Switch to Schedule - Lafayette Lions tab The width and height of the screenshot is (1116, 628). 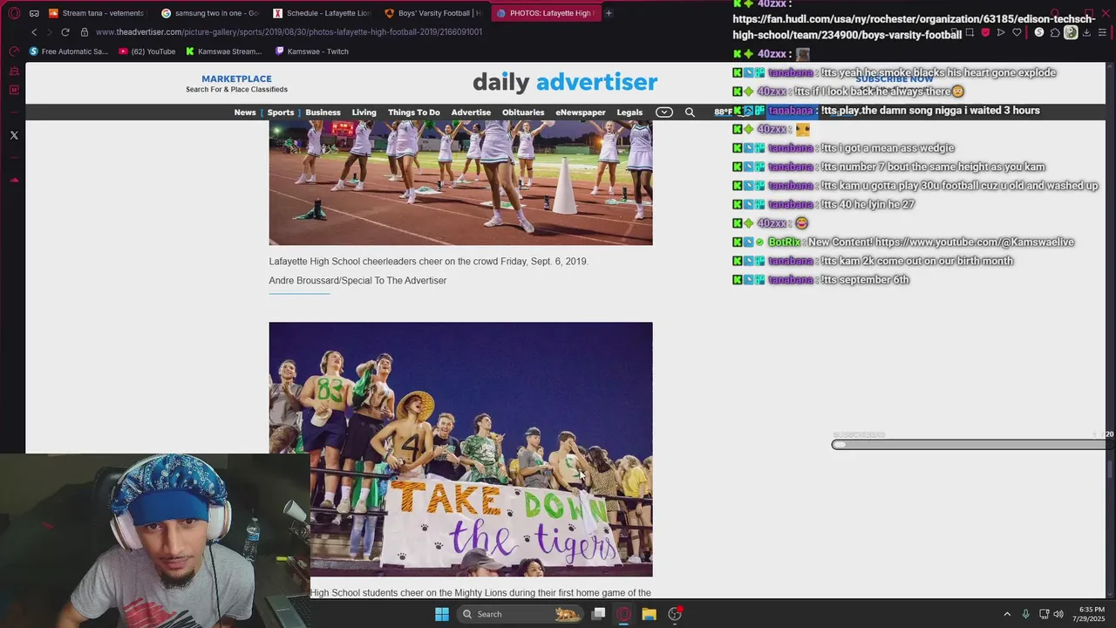pyautogui.click(x=322, y=13)
